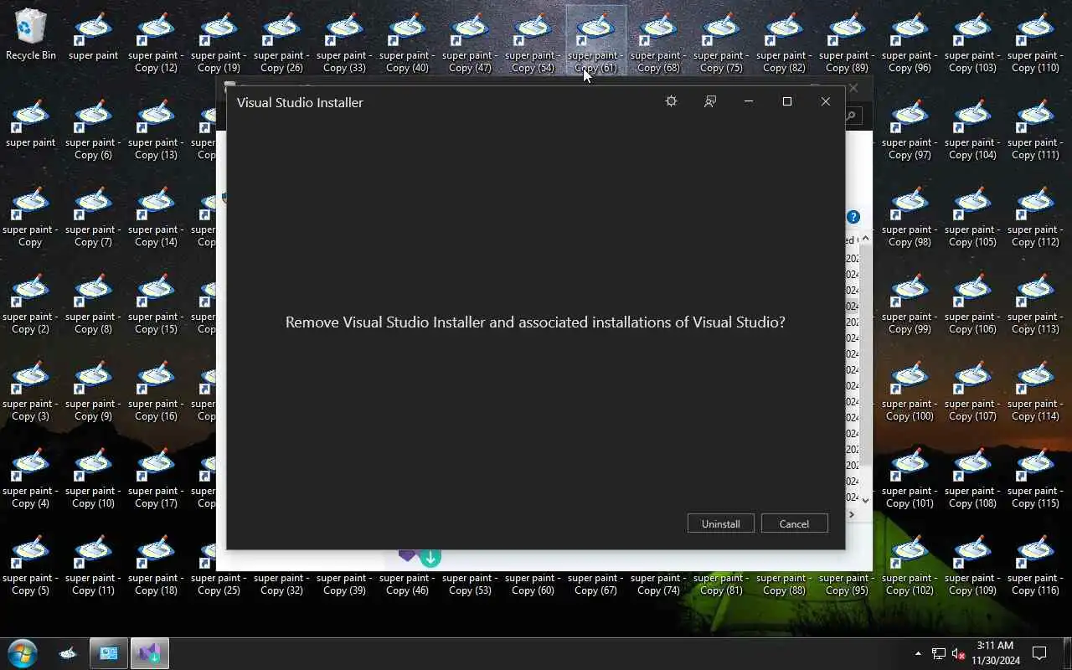Show hidden system tray icons
1072x670 pixels.
point(918,653)
